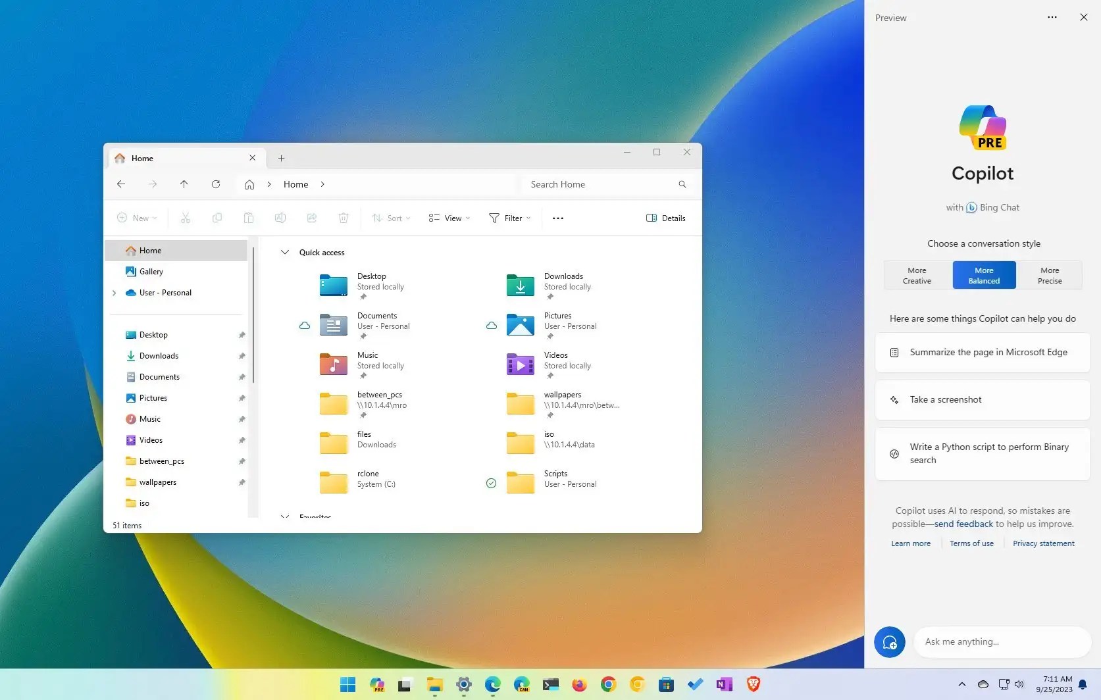Click the Share icon in Explorer toolbar
The image size is (1101, 700).
coord(312,218)
